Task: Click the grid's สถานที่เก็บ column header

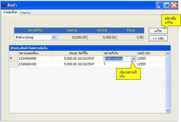Action: (120, 53)
